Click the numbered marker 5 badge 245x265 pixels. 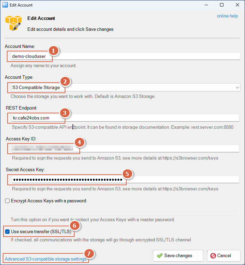[x=127, y=174]
